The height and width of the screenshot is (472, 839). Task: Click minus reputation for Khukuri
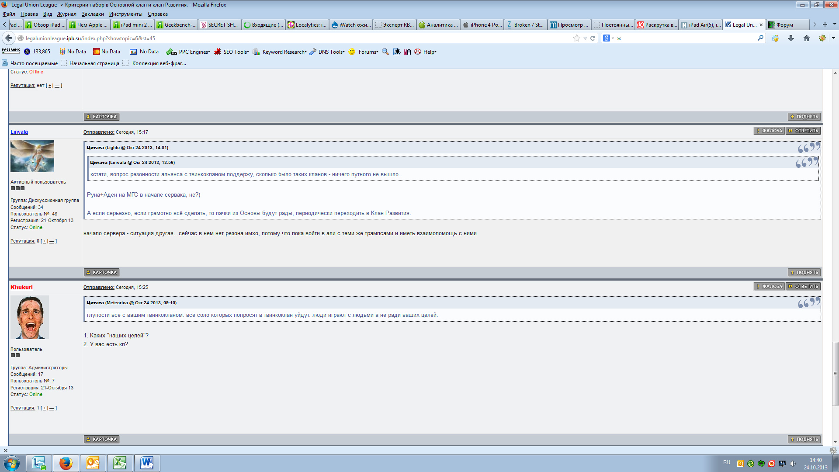(x=52, y=408)
